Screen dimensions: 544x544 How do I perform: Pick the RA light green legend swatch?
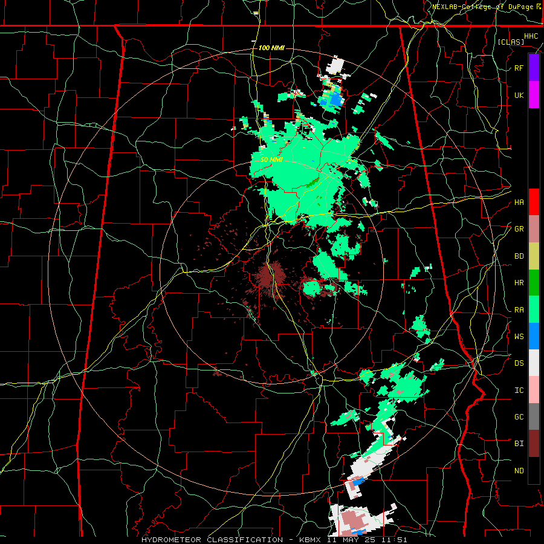(x=534, y=309)
